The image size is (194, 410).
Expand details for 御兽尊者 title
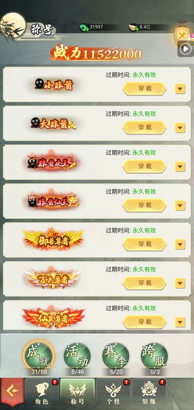(180, 244)
